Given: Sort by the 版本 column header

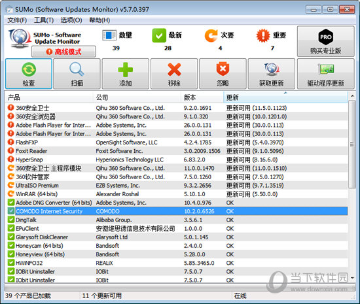Looking at the screenshot, I should point(202,97).
